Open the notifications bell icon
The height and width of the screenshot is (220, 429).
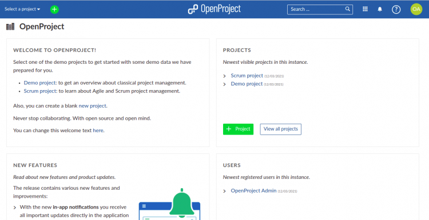380,9
